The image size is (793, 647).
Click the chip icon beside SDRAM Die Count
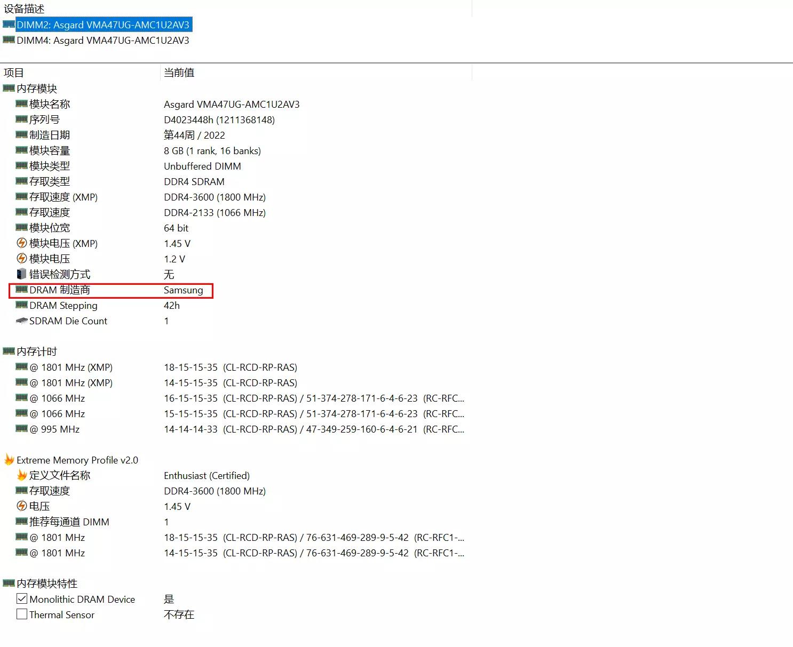(x=21, y=321)
